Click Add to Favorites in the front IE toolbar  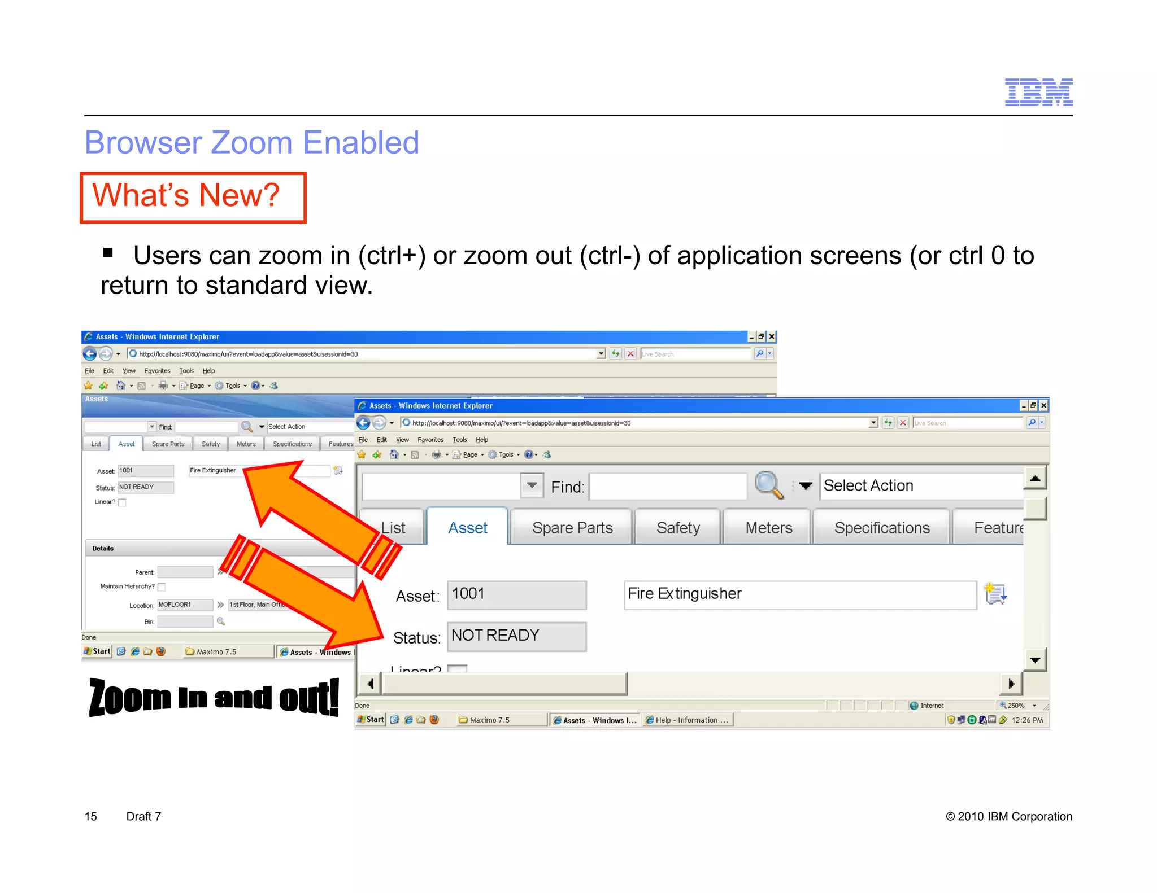tap(377, 454)
